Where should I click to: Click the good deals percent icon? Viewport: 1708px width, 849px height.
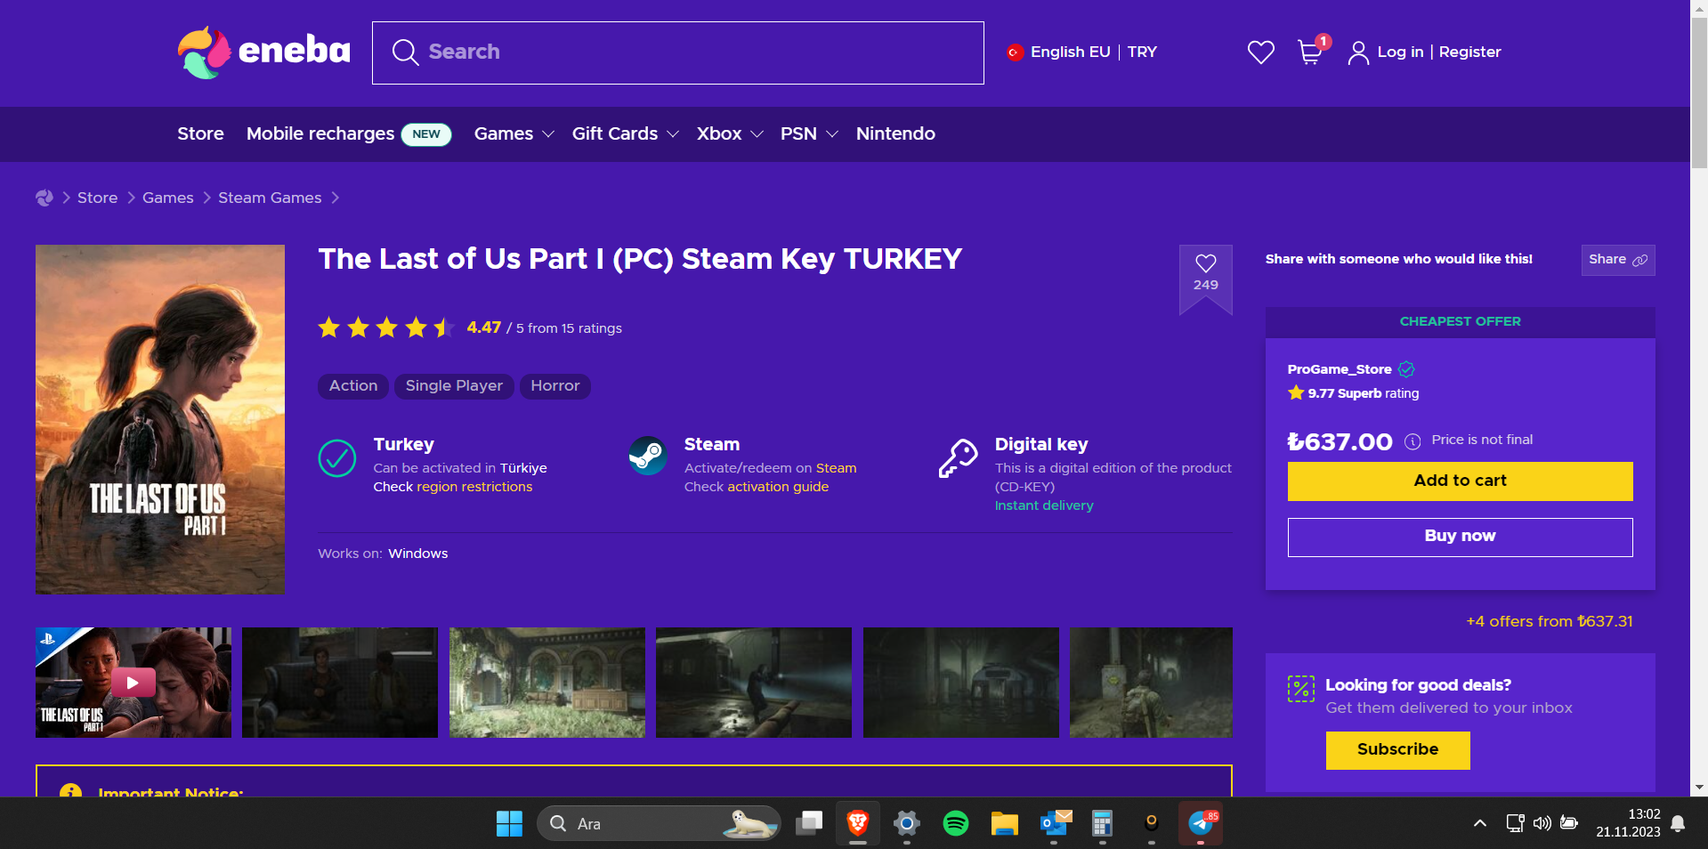point(1301,689)
